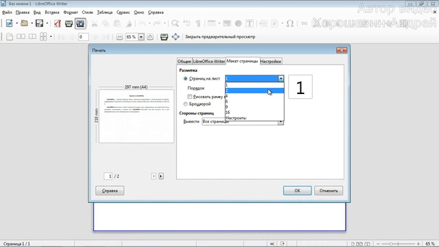Click status bar zoom out minus
Image resolution: width=439 pixels, height=247 pixels.
[378, 244]
